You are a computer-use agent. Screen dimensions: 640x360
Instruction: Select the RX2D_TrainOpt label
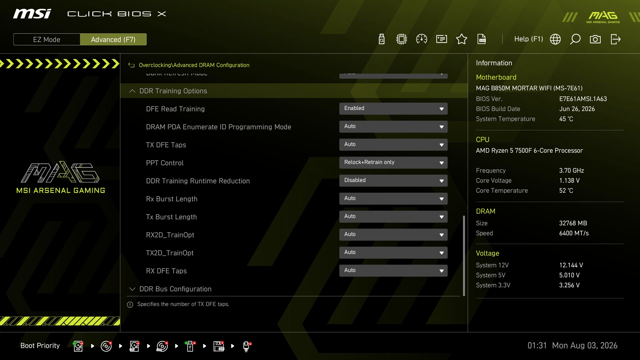(x=170, y=235)
